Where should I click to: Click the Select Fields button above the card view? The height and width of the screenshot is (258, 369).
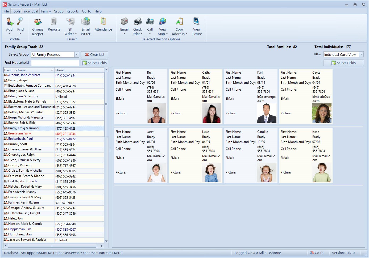(343, 63)
